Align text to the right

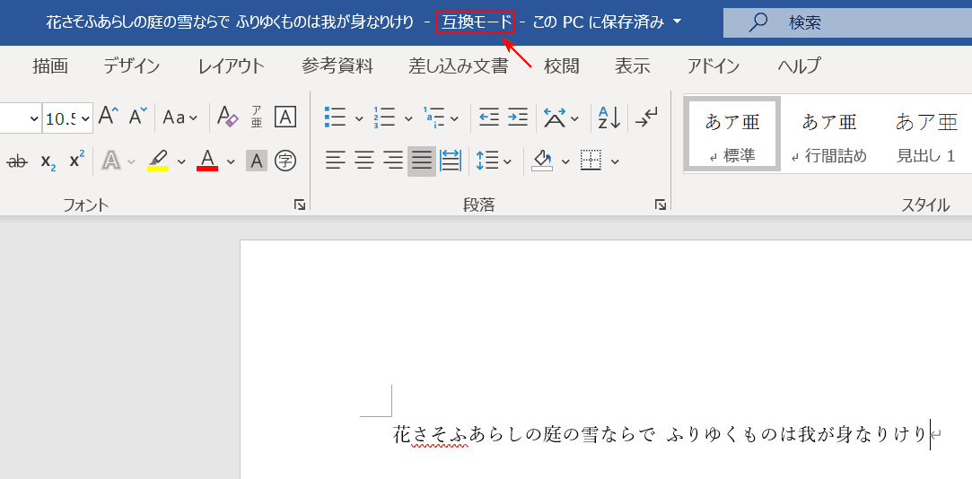tap(393, 161)
